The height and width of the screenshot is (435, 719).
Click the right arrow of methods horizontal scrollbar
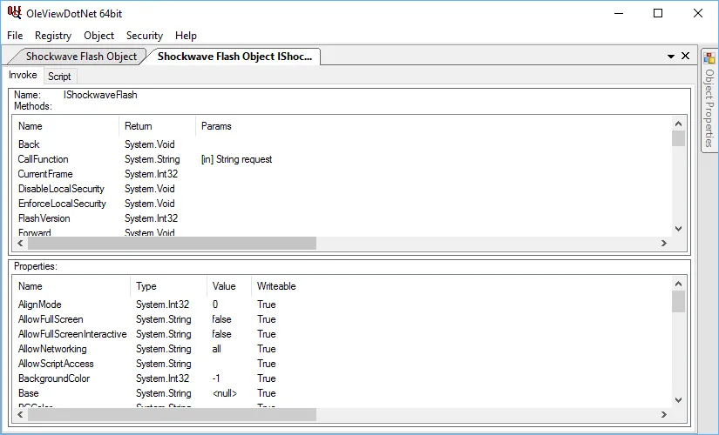664,243
